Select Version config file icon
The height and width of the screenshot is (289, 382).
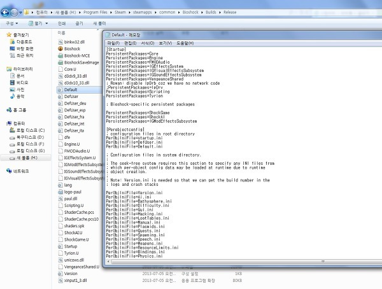point(60,274)
